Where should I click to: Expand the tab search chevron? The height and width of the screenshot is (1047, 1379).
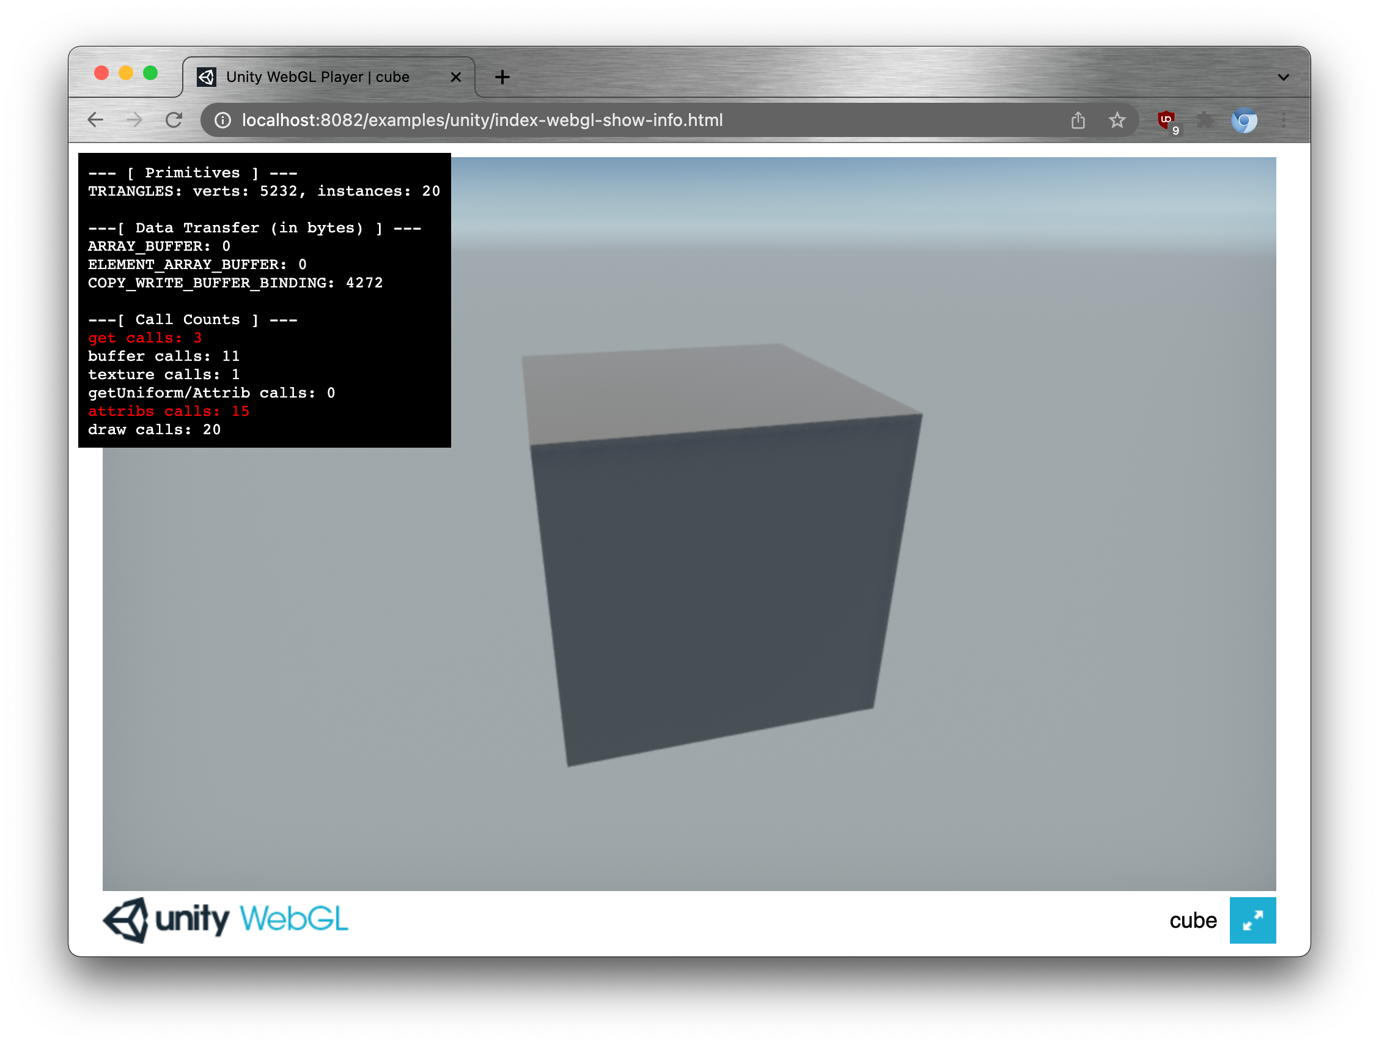[1283, 77]
